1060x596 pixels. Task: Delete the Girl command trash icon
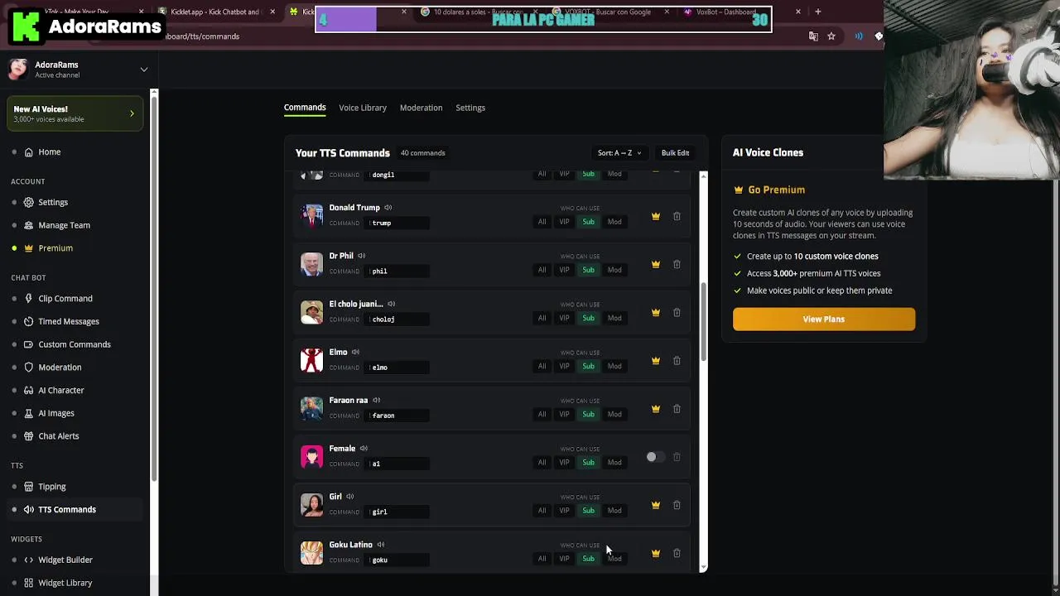pos(677,505)
